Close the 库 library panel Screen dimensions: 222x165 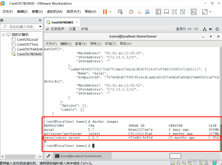coord(40,20)
